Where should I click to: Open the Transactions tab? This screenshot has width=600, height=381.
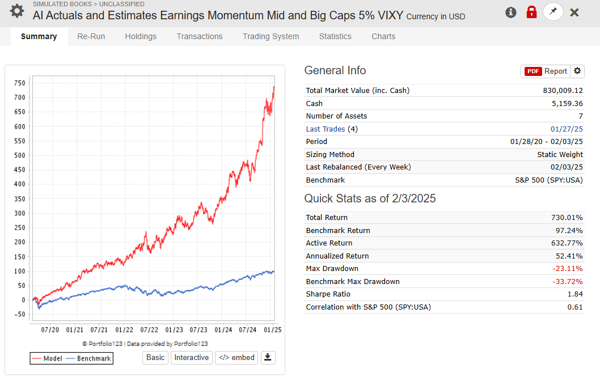200,36
